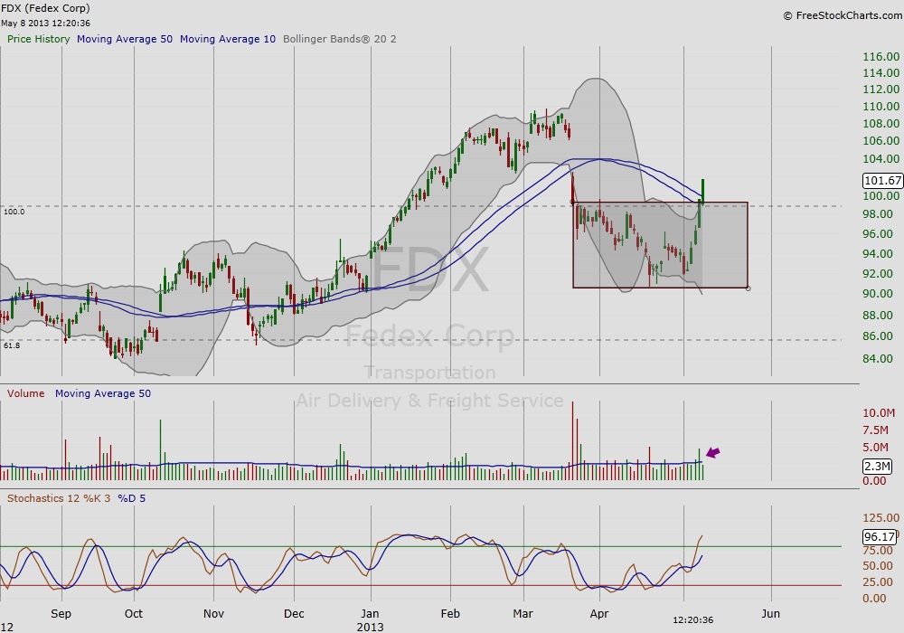
Task: Select the 61.8 level label at chart left
Action: tap(12, 346)
